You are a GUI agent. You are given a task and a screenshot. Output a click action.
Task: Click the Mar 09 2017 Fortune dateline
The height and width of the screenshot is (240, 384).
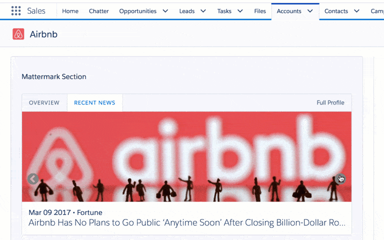point(65,212)
